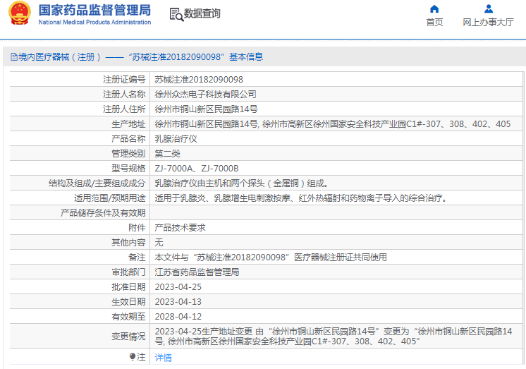
Task: Click the 数据查询 document search icon
Action: (x=176, y=14)
